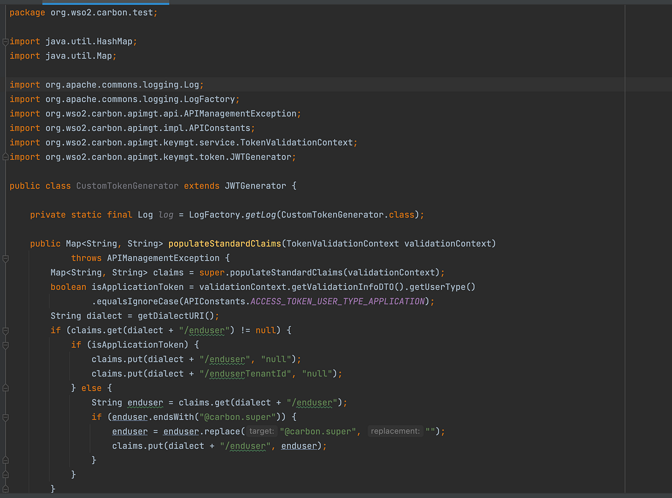Click the bottommost fold icon in the gutter
The width and height of the screenshot is (672, 498).
point(4,488)
